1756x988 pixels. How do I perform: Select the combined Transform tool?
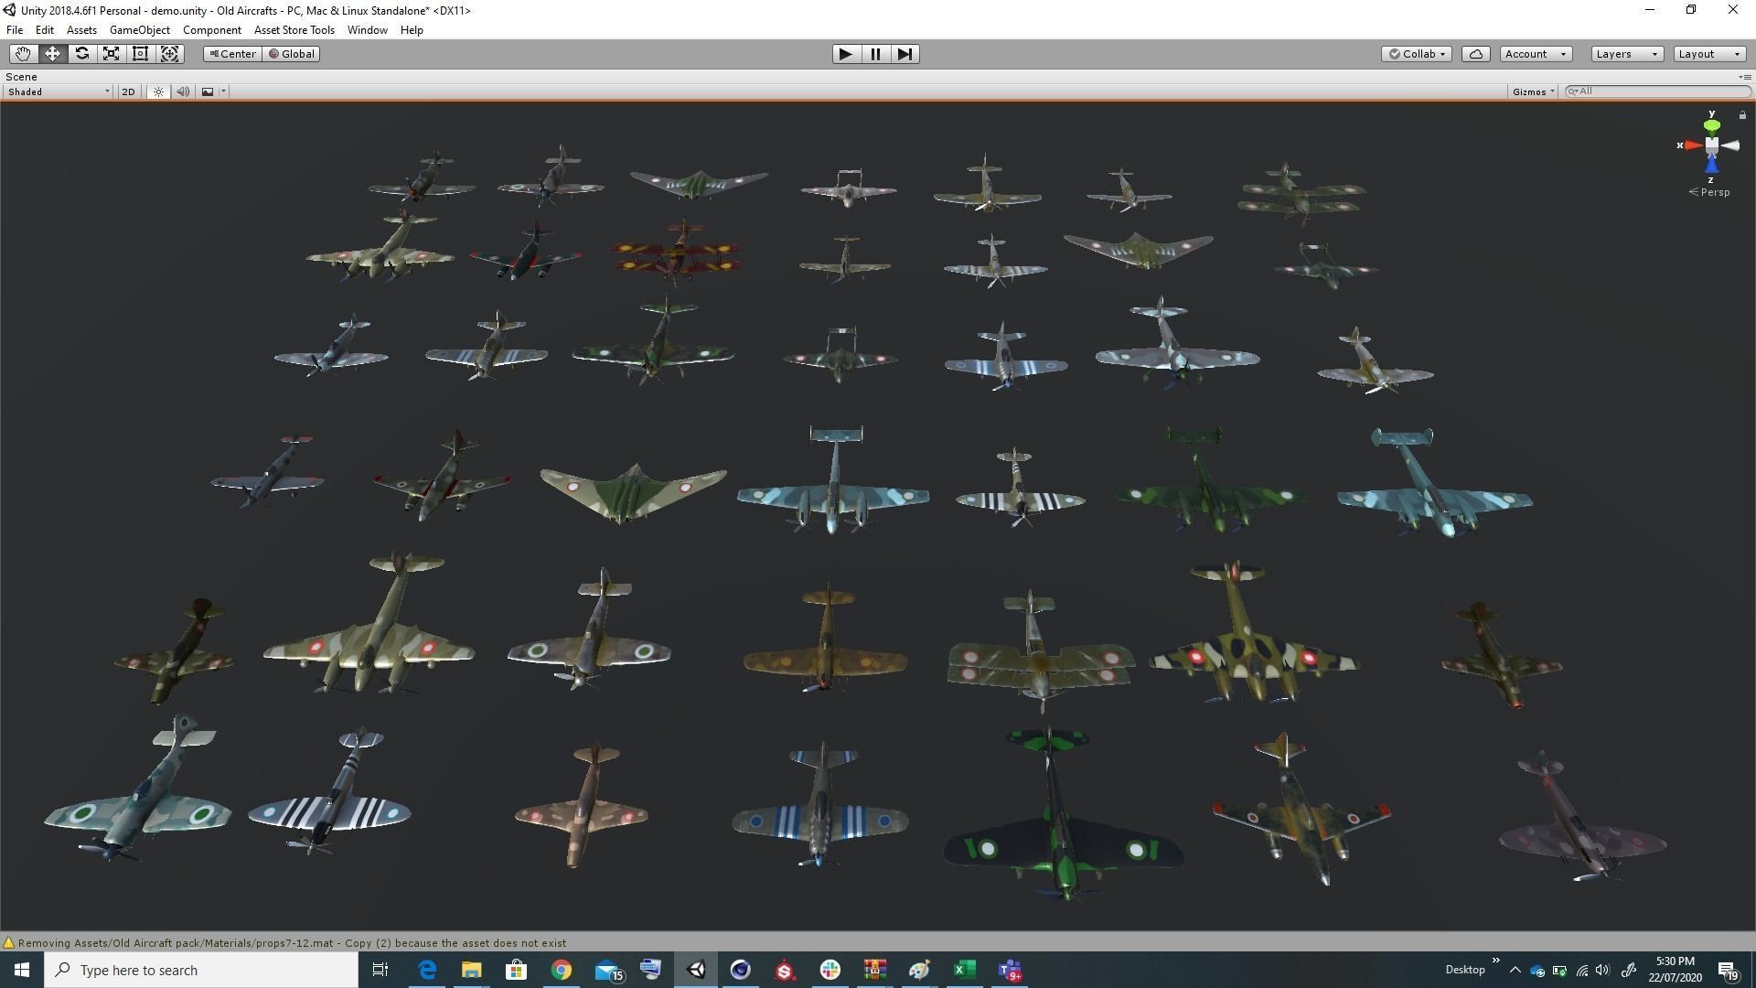coord(170,54)
